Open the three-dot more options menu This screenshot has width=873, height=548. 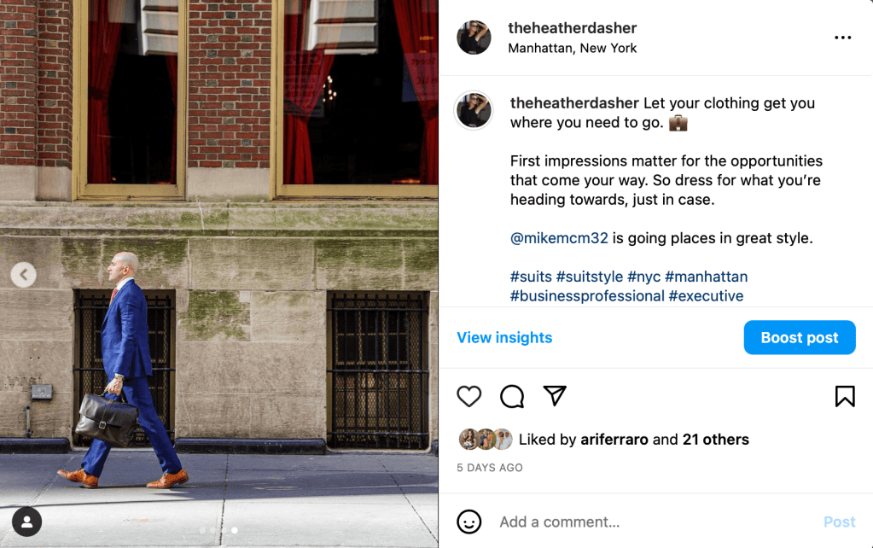(x=842, y=38)
